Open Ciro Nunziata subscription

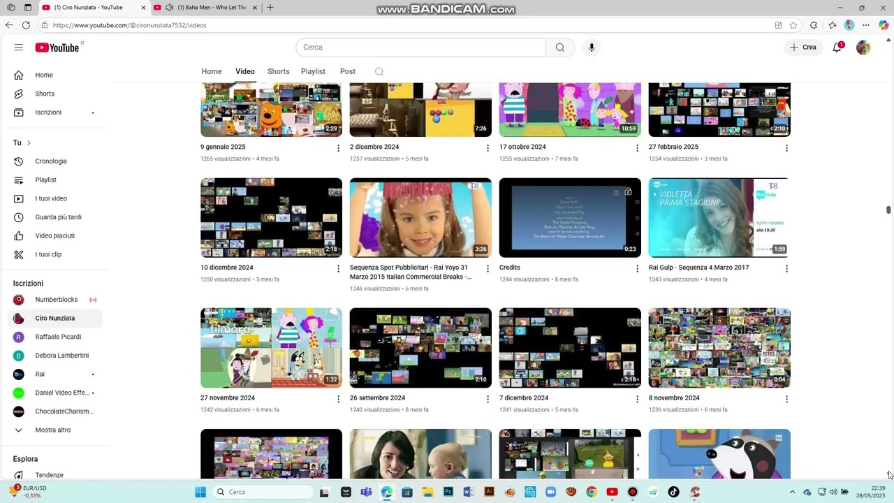point(54,319)
